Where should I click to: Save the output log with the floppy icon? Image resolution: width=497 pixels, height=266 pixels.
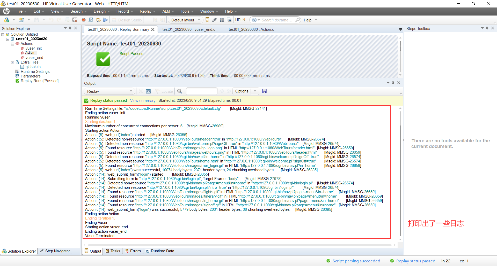point(264,91)
